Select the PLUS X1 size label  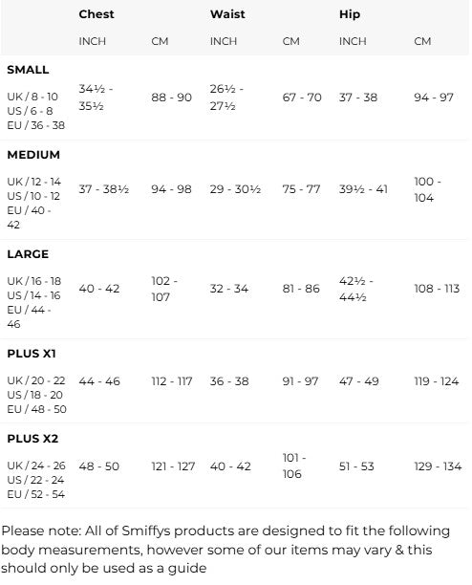pos(32,354)
